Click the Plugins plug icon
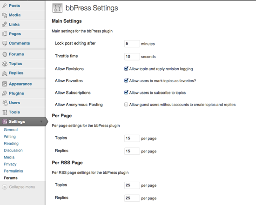Viewport: 256px width, 205px height. (5, 93)
